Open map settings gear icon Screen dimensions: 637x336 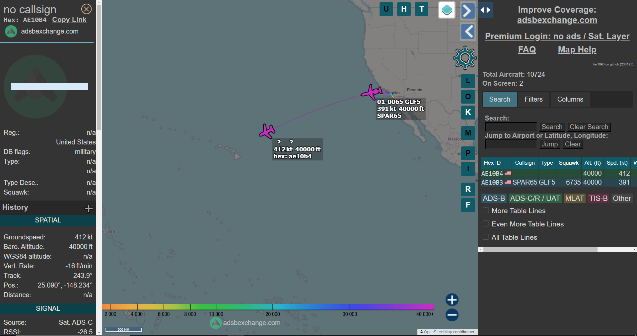pos(465,58)
